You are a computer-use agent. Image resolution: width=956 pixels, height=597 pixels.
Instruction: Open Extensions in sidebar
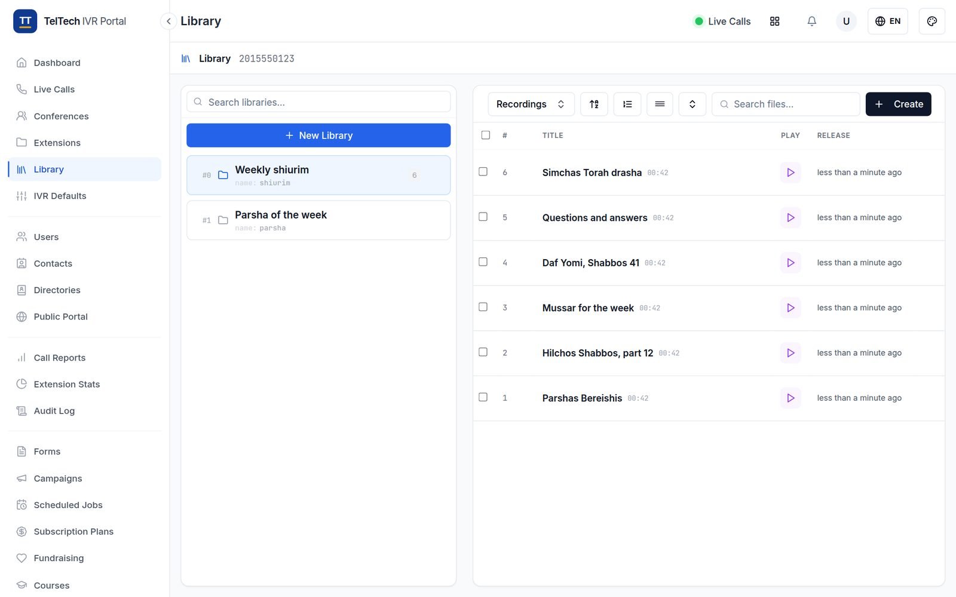(x=84, y=143)
